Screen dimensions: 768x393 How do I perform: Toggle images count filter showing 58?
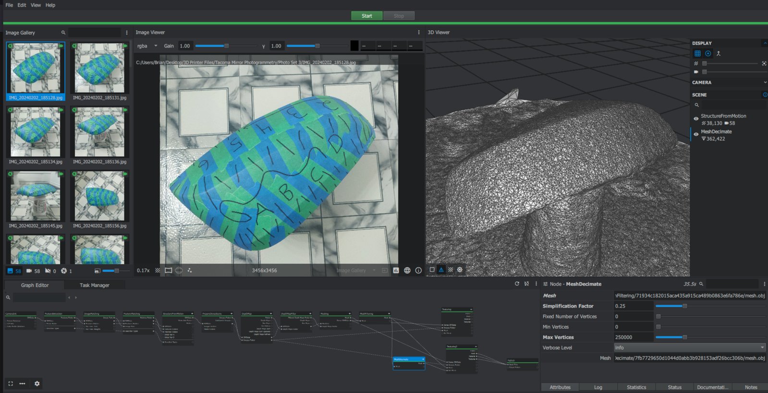pyautogui.click(x=14, y=271)
